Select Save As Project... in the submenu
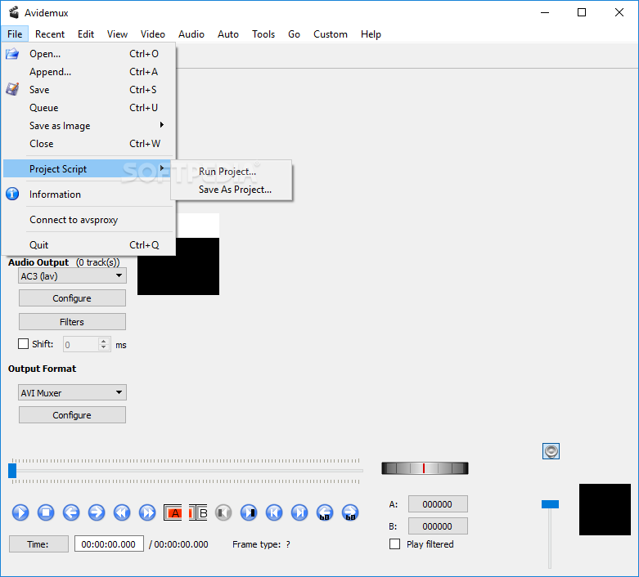 click(231, 190)
